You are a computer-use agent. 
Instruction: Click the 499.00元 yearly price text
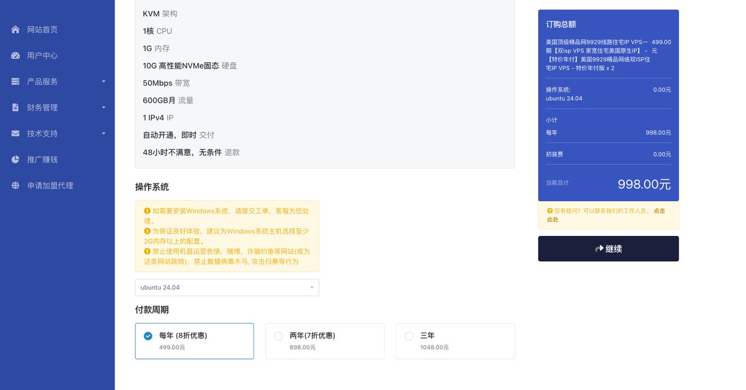click(172, 347)
